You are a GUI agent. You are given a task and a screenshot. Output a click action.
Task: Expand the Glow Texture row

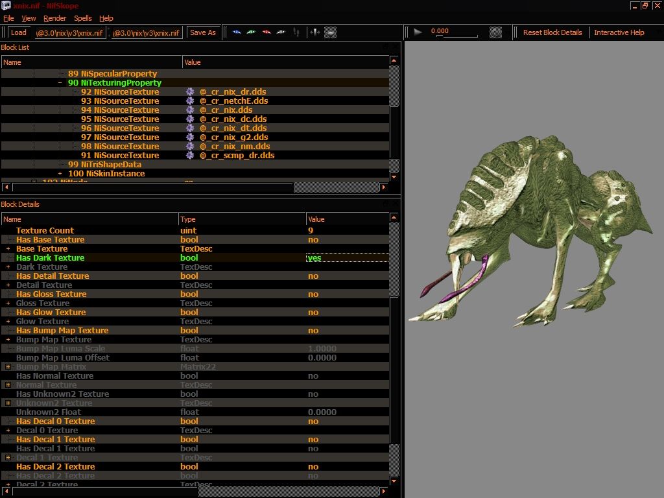tap(8, 322)
